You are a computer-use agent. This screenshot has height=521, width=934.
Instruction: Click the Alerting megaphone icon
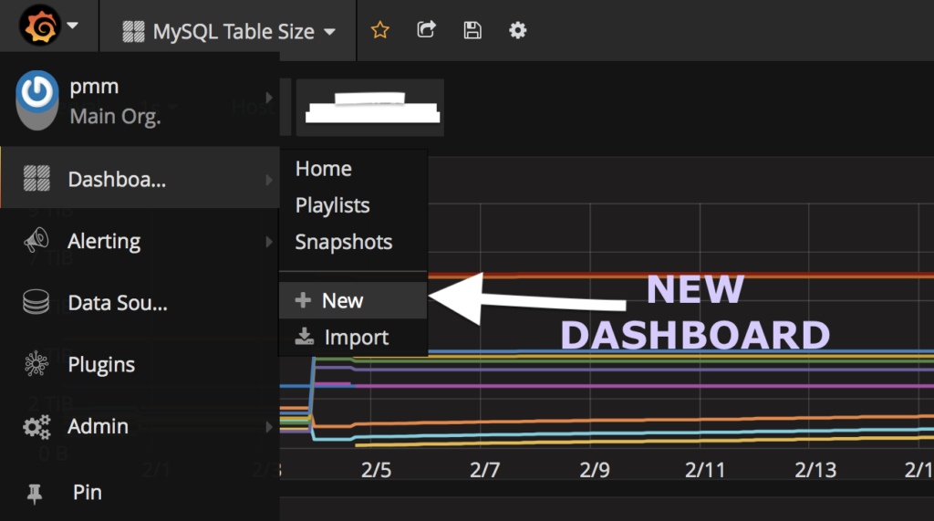tap(36, 241)
